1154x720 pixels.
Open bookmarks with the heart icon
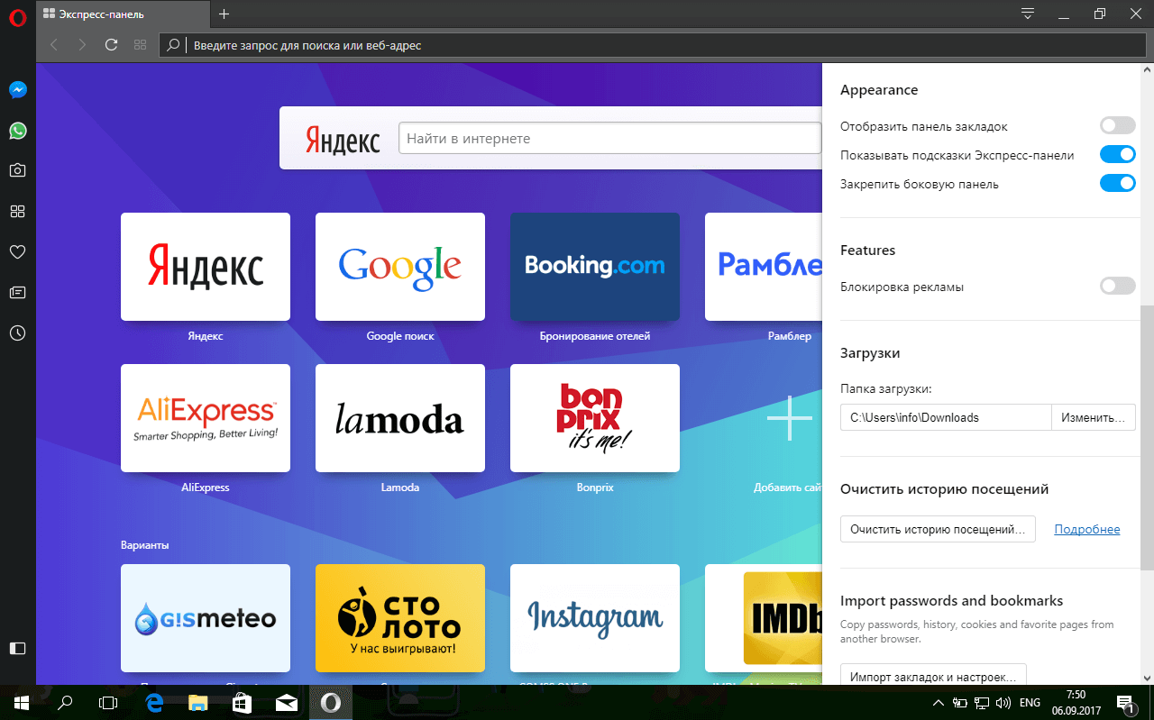(17, 251)
